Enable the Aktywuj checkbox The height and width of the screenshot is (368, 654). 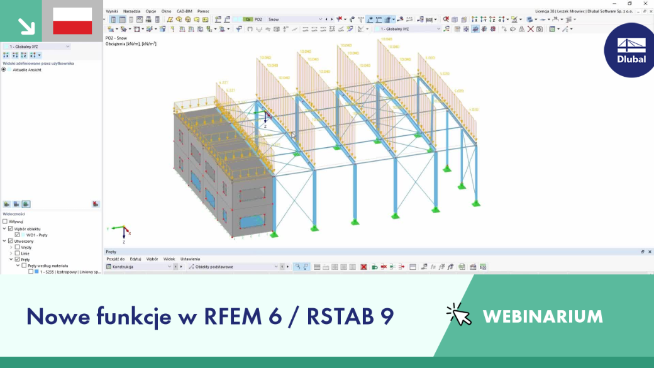[x=5, y=221]
